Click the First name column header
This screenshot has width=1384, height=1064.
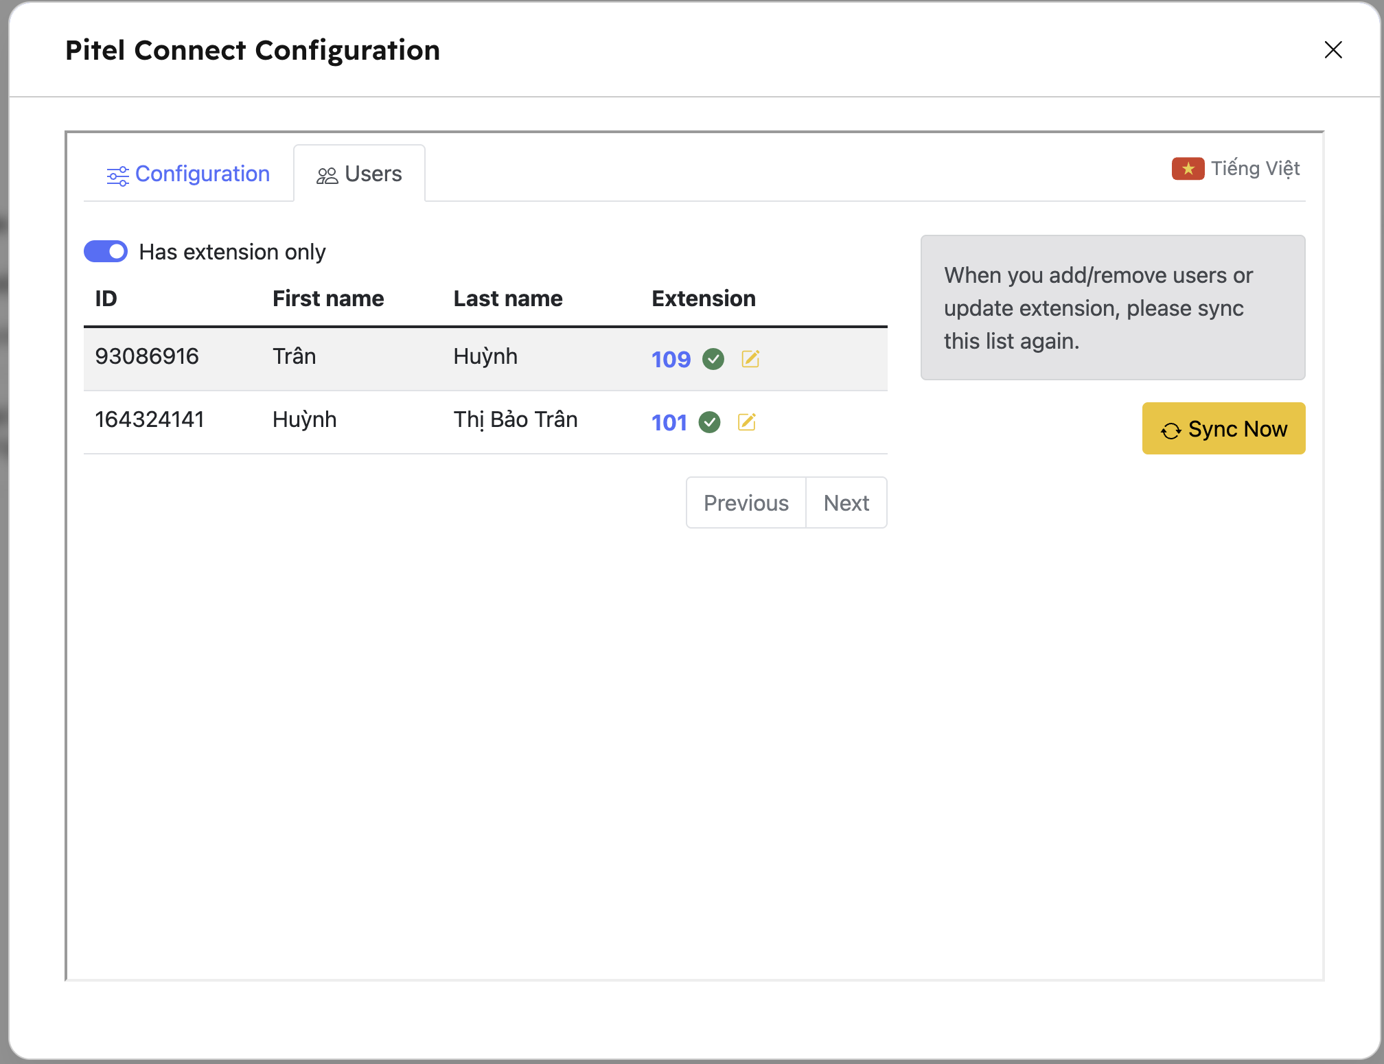pos(328,299)
